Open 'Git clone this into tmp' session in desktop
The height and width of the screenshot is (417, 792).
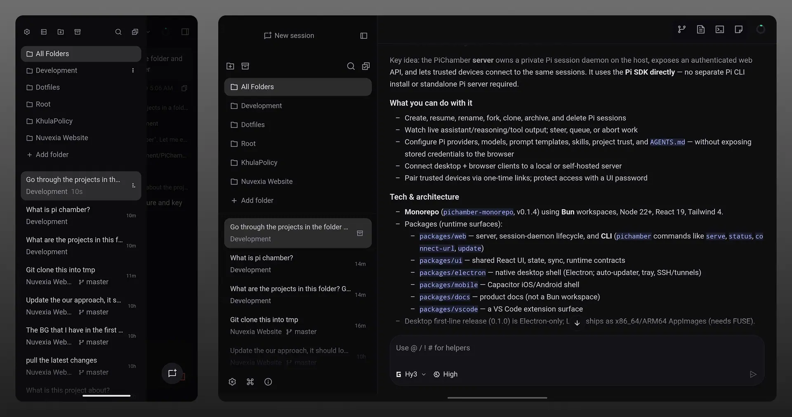coord(298,326)
